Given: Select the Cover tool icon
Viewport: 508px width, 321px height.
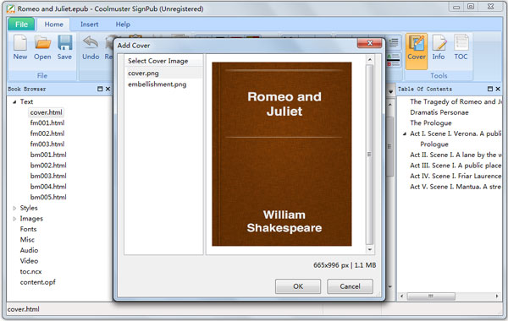Looking at the screenshot, I should (x=417, y=43).
